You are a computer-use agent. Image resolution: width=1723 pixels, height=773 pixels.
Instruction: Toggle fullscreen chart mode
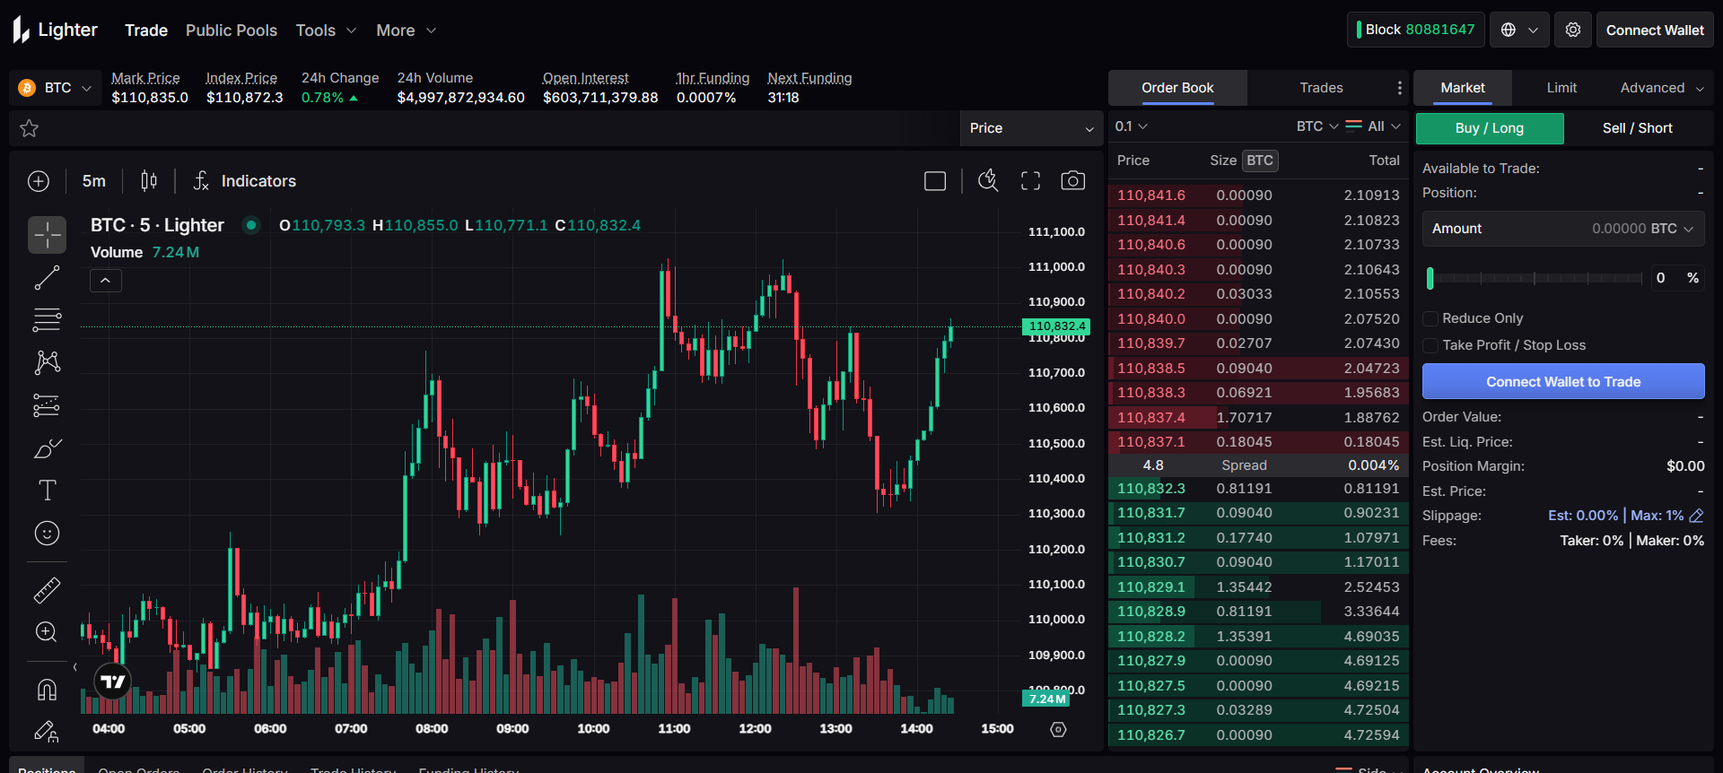(1031, 181)
